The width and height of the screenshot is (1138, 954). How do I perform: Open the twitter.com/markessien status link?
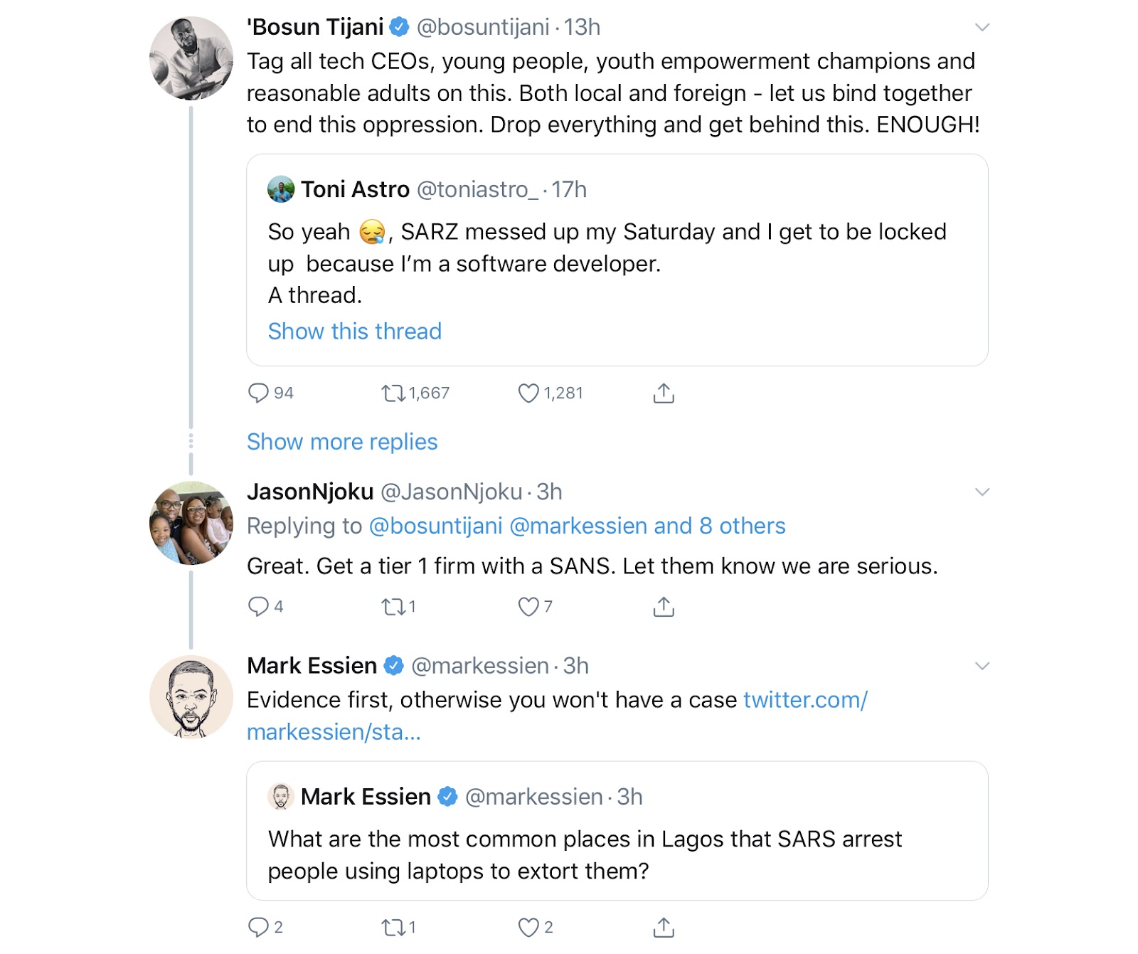[x=805, y=700]
